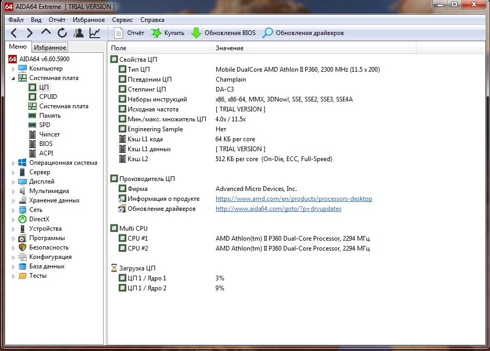Click the Сервер icon in the tree
The height and width of the screenshot is (351, 490).
pos(23,172)
